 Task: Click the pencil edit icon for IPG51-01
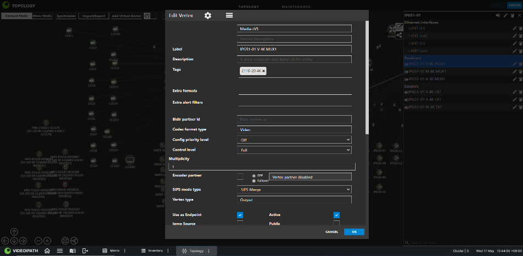pyautogui.click(x=505, y=15)
